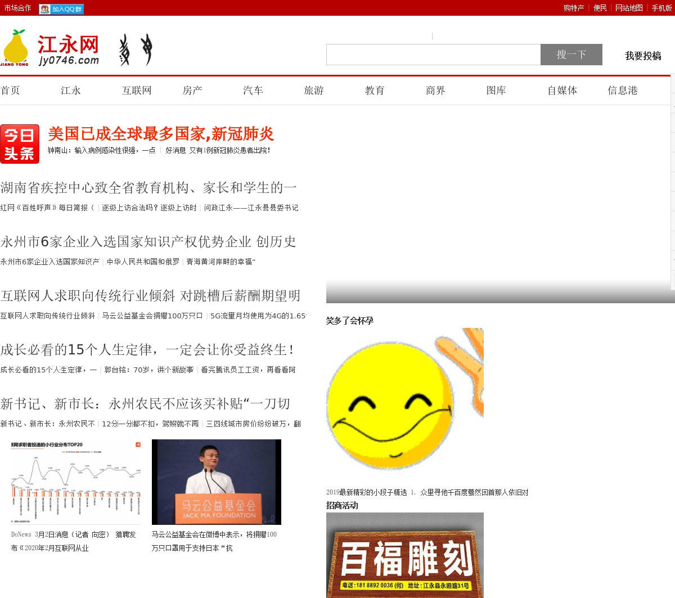The image size is (675, 598).
Task: Click the 加入QQ群 badge icon
Action: click(61, 9)
